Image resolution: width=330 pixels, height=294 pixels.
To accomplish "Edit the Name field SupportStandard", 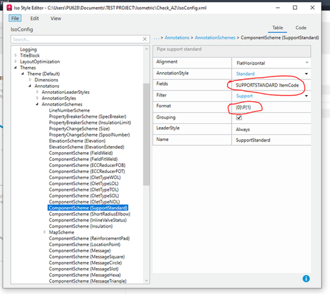I will tap(271, 140).
